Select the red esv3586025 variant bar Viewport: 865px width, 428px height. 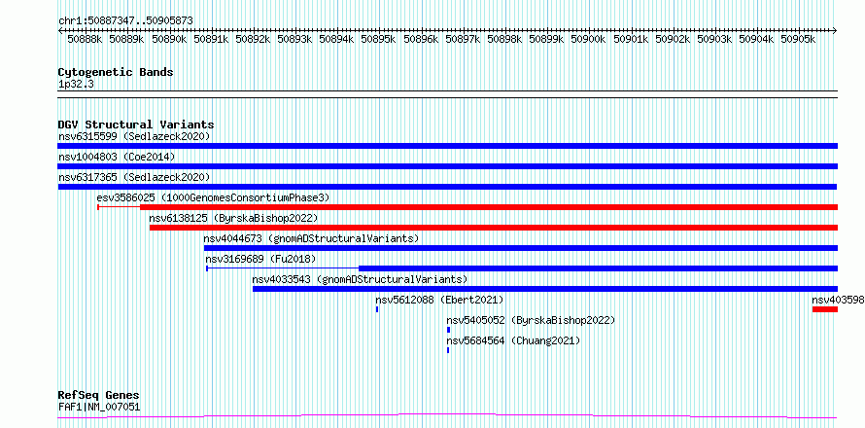(489, 207)
